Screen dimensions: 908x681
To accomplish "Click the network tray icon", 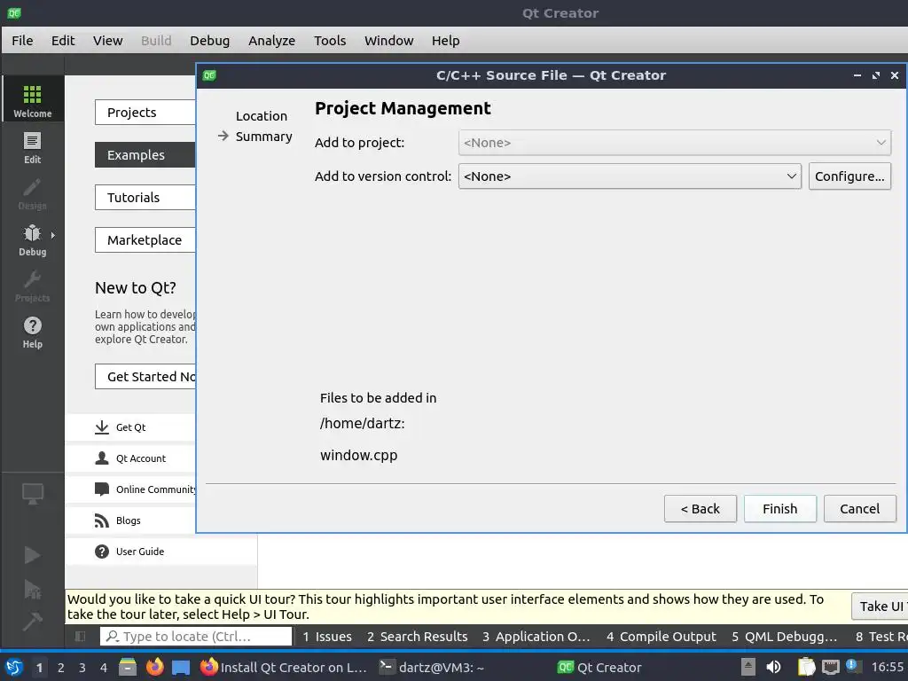I will click(x=830, y=667).
